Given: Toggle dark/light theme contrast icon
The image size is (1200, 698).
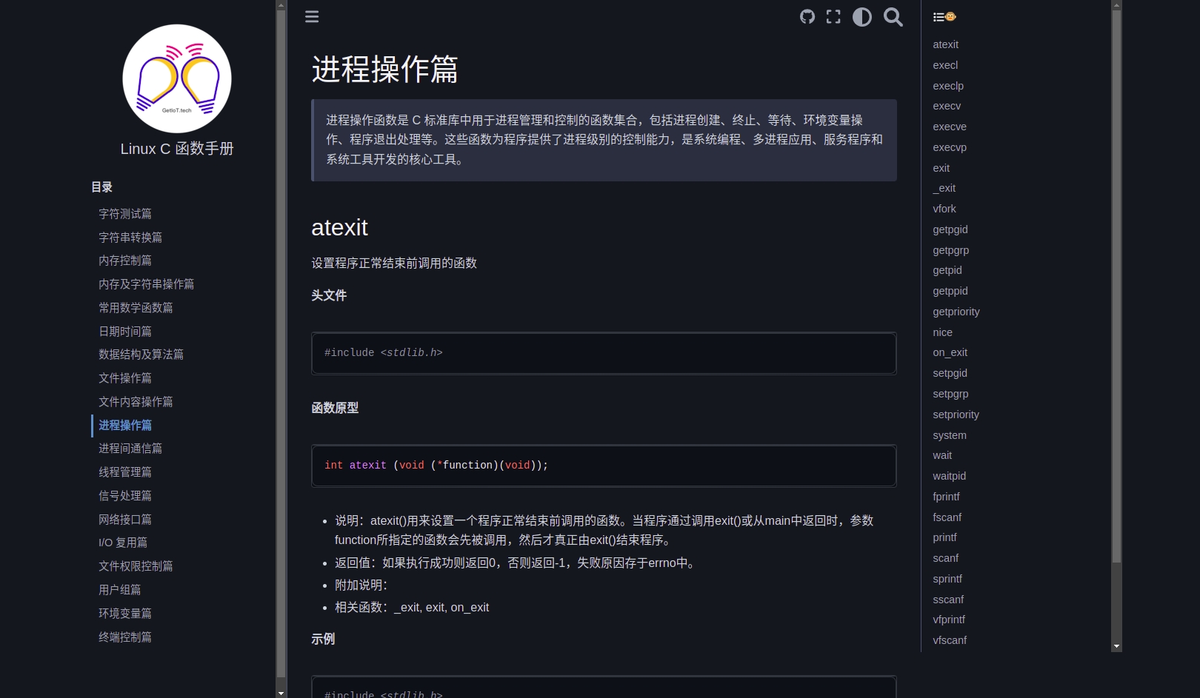Looking at the screenshot, I should click(x=861, y=17).
